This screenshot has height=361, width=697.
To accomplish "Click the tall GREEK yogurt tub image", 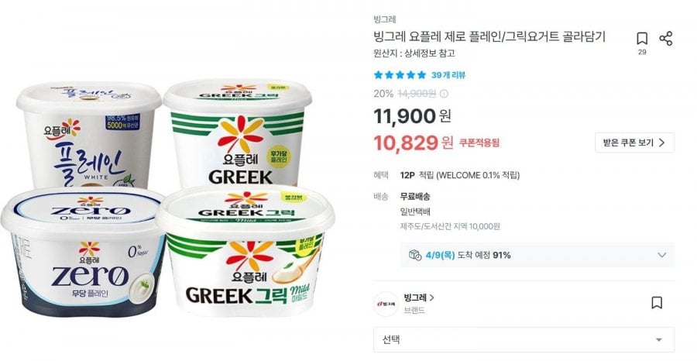I will tap(238, 132).
